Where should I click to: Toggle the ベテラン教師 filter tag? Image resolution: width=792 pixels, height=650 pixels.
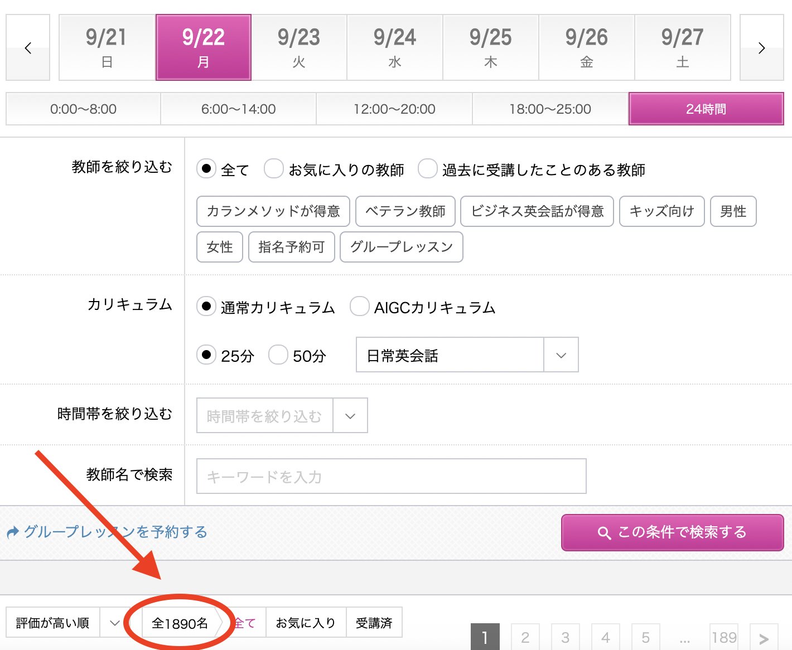(405, 211)
